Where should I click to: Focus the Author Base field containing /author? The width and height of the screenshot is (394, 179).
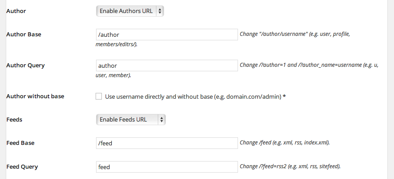pos(167,35)
